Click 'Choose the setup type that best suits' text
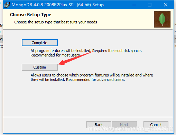 pyautogui.click(x=56, y=22)
